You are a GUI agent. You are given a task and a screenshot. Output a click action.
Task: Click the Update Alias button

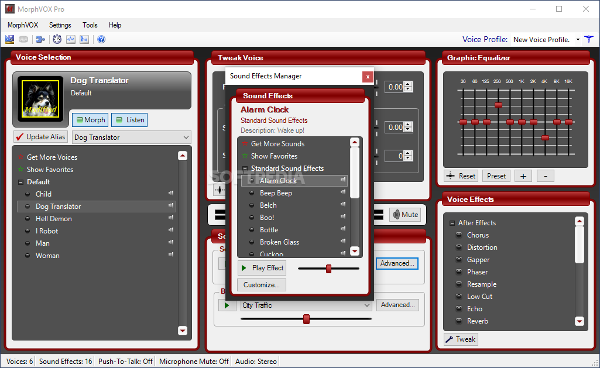point(40,137)
